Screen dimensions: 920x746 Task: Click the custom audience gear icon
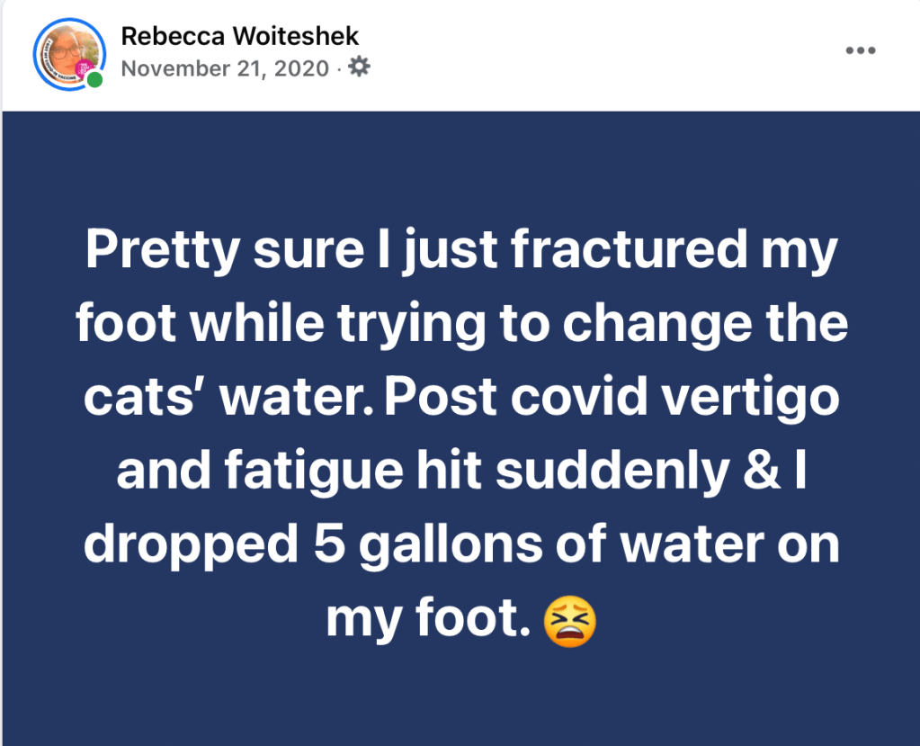[359, 67]
